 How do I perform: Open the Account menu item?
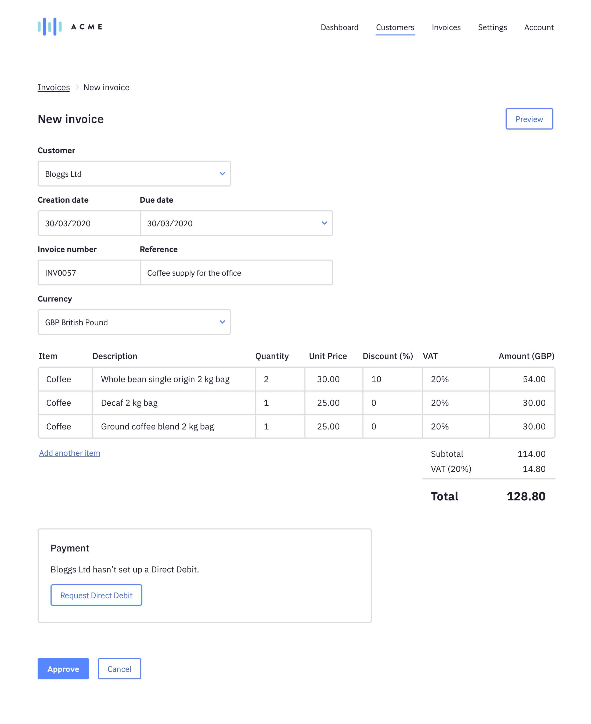(539, 27)
